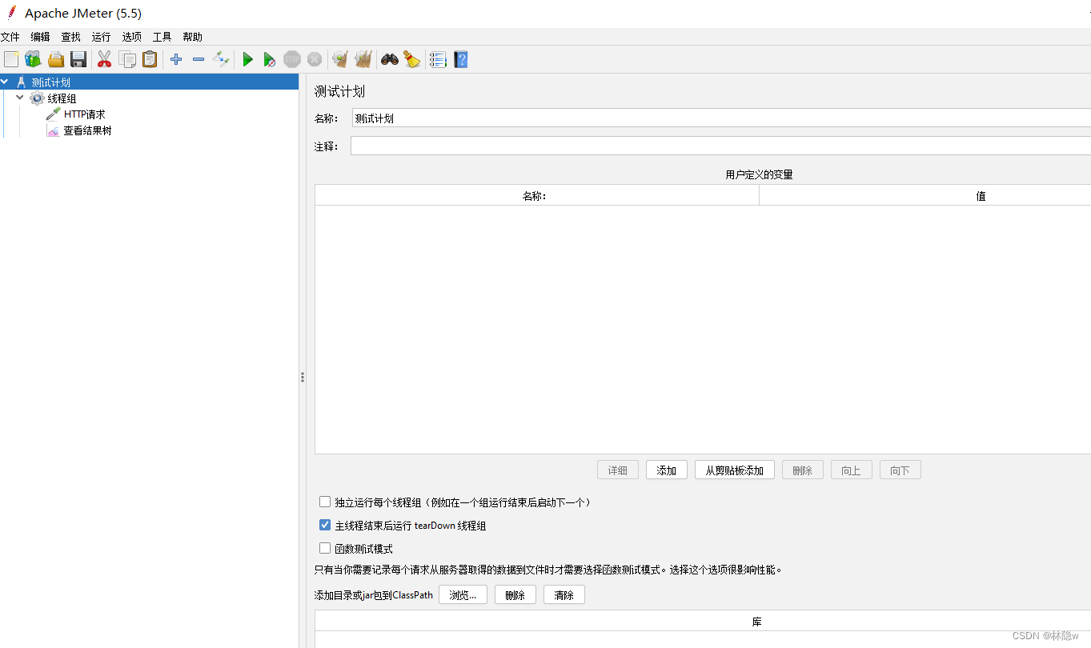Open the 选项 menu

(131, 37)
